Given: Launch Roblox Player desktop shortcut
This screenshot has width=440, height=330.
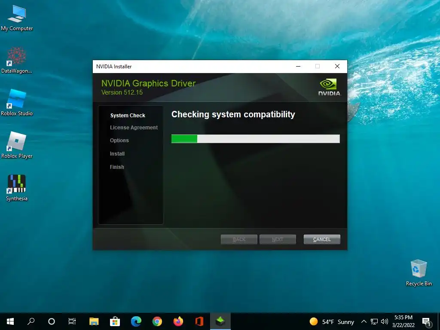Looking at the screenshot, I should pos(17,145).
